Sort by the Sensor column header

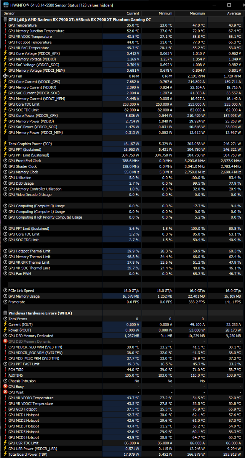pyautogui.click(x=51, y=13)
